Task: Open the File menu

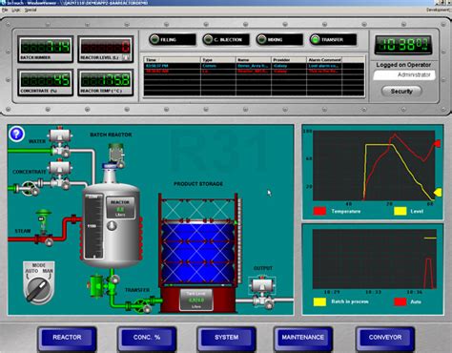Action: tap(5, 10)
